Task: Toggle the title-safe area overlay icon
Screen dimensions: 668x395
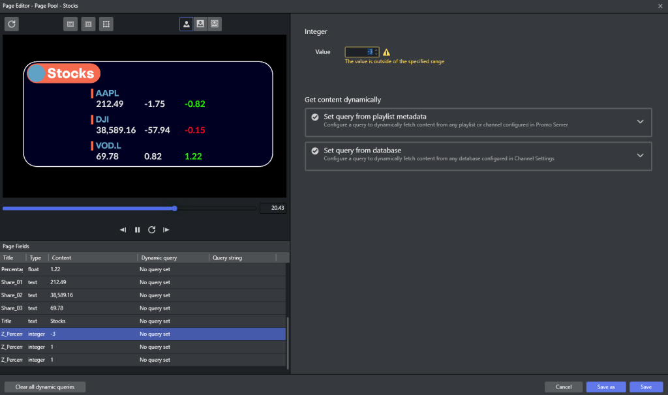Action: tap(70, 24)
